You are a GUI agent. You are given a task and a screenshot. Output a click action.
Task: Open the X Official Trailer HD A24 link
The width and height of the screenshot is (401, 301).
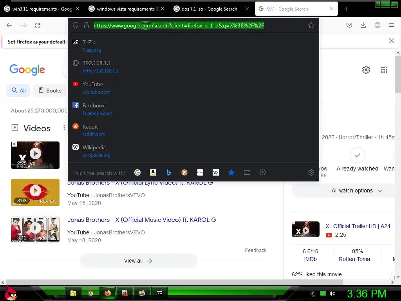358,226
